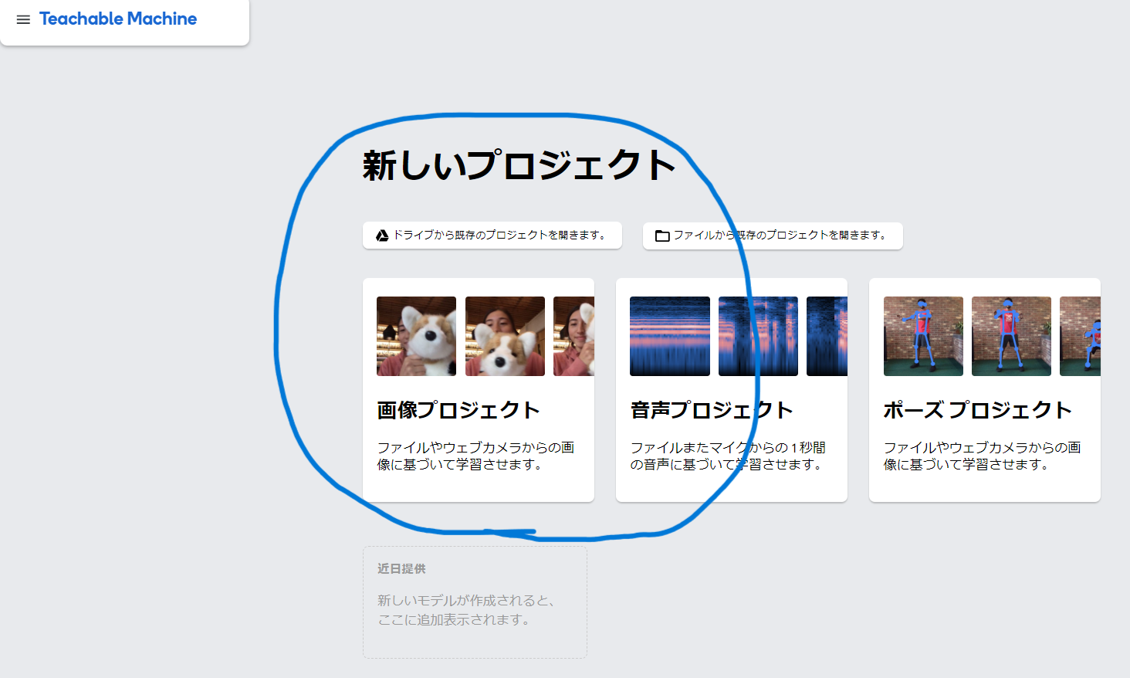Screen dimensions: 1130x678
Task: Open the hamburger menu beside Teachable Machine
Action: point(23,19)
